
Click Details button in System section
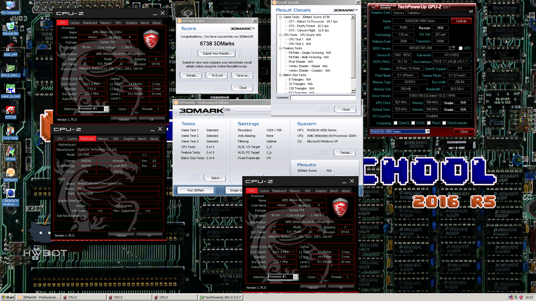click(x=346, y=153)
